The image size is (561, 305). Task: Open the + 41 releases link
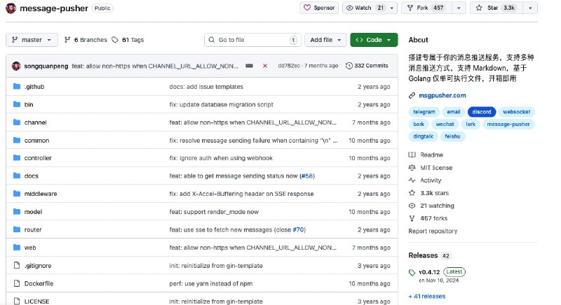(427, 296)
